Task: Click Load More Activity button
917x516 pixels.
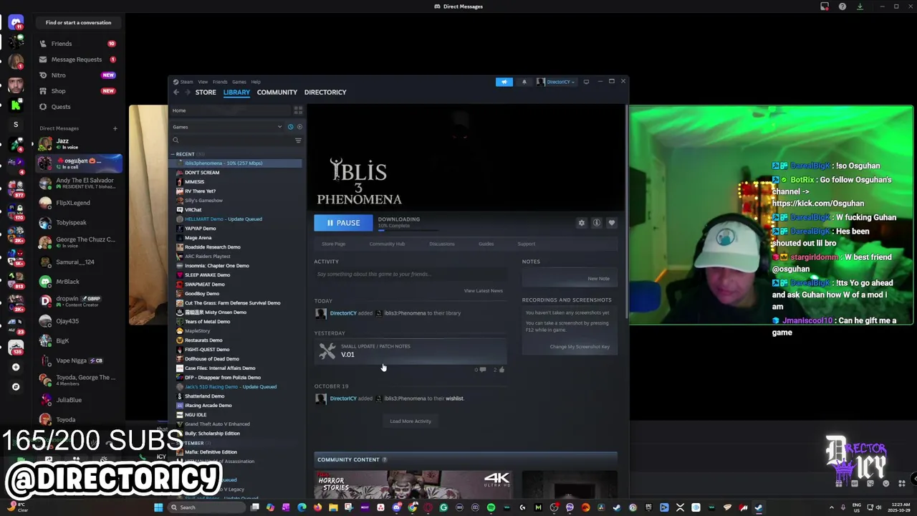Action: coord(411,421)
